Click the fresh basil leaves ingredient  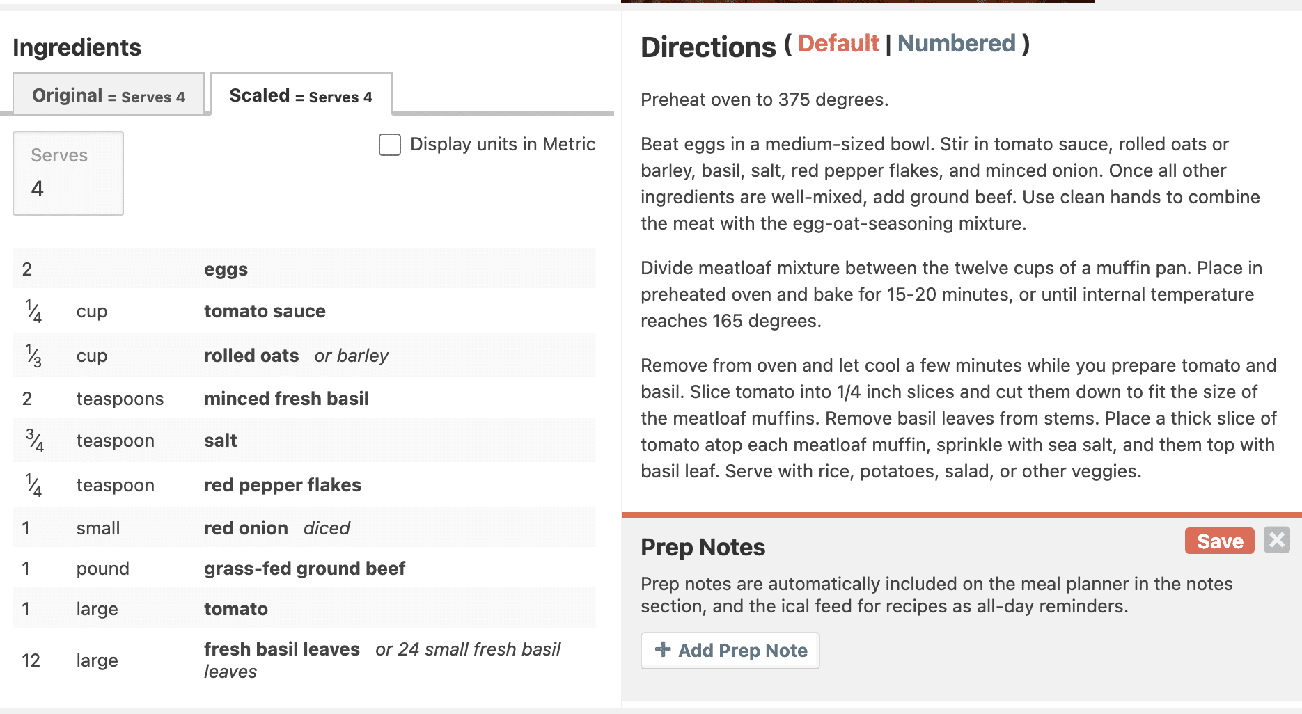(x=281, y=649)
